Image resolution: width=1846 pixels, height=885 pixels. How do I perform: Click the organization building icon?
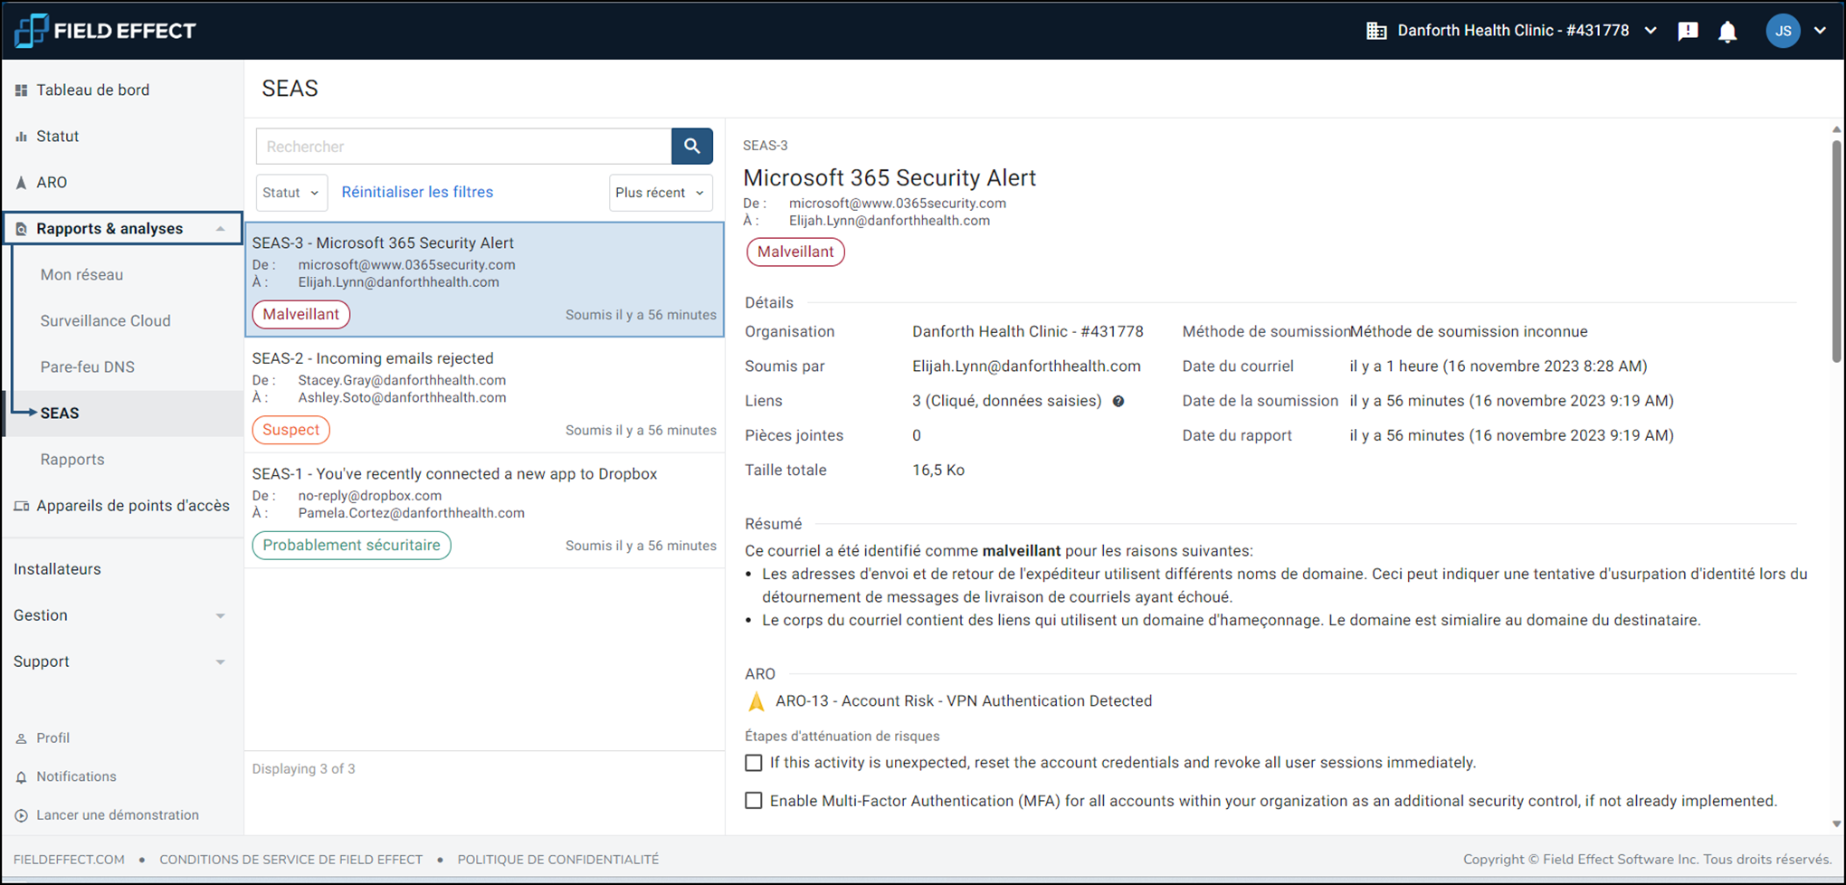(1376, 31)
